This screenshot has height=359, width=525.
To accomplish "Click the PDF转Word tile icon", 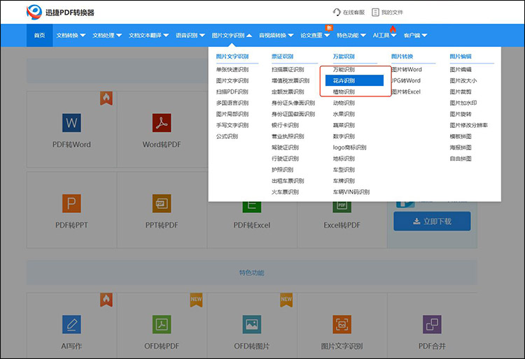I will tap(72, 123).
